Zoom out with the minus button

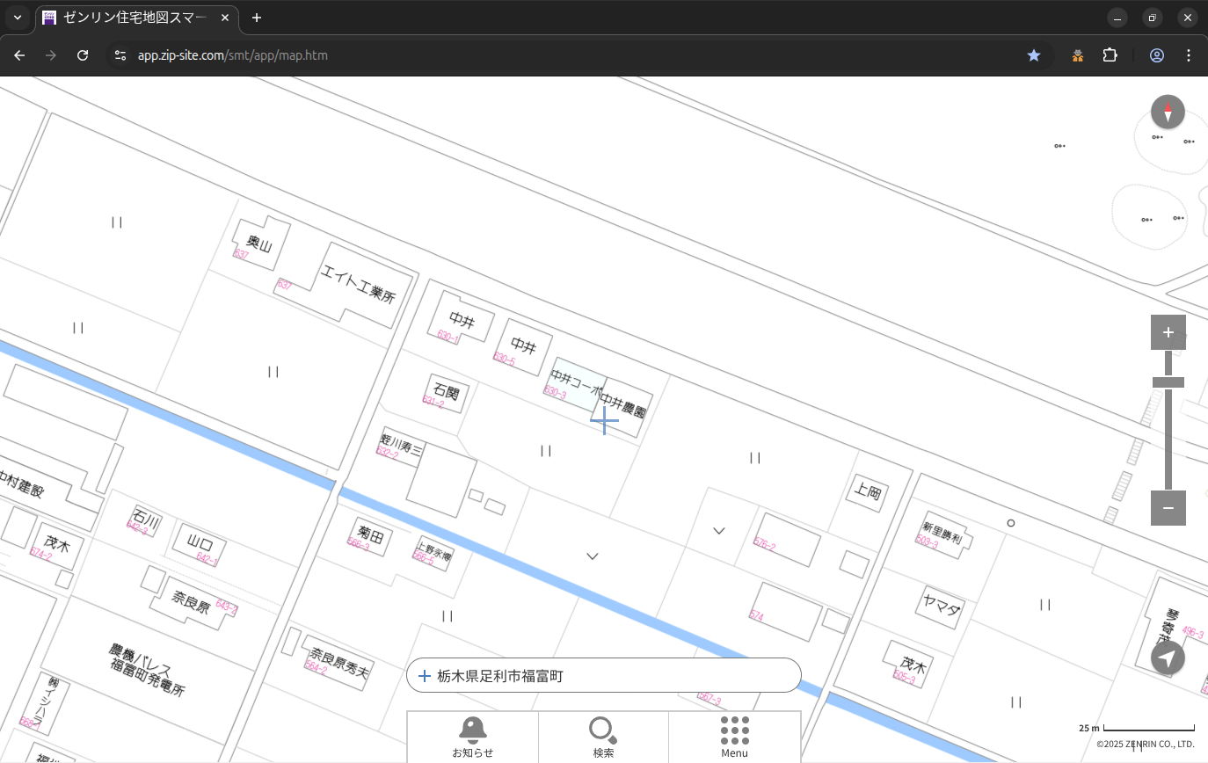(1168, 508)
